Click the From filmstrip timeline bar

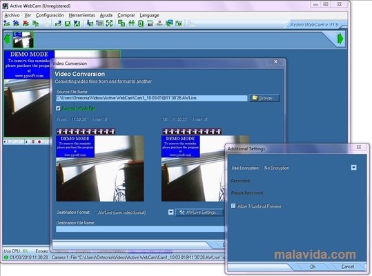(86, 131)
